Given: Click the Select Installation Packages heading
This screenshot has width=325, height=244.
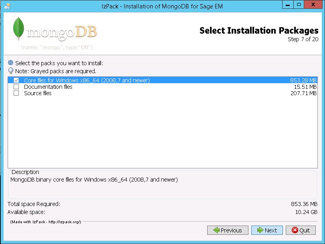Looking at the screenshot, I should [x=259, y=30].
